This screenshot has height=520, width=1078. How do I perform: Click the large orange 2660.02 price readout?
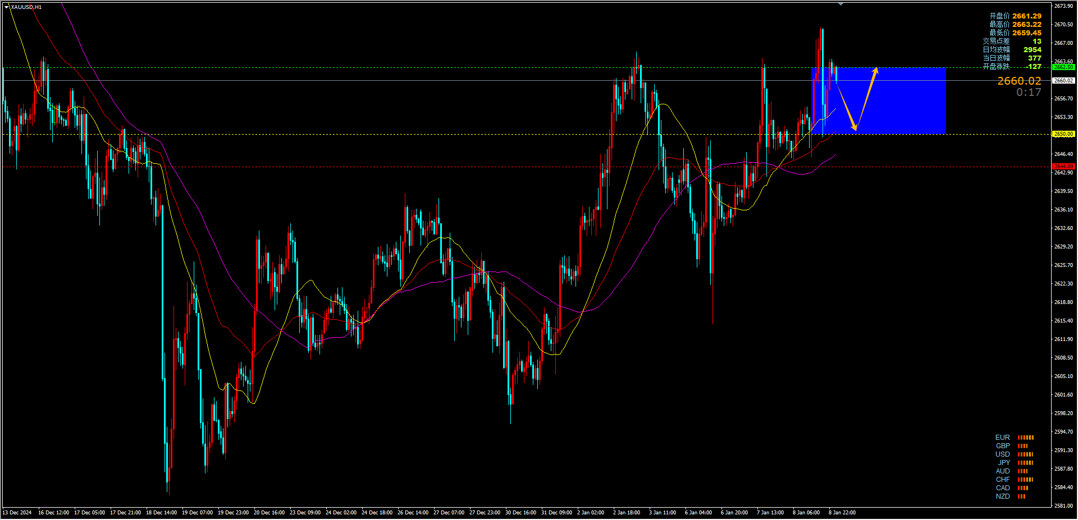1019,81
